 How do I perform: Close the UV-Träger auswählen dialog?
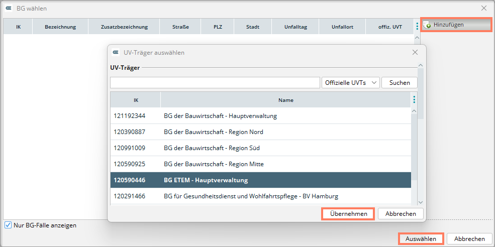(415, 52)
